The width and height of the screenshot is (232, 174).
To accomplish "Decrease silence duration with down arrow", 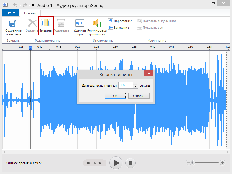I will click(135, 87).
